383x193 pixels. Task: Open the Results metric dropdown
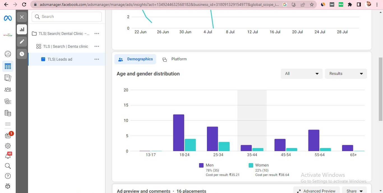pos(346,74)
